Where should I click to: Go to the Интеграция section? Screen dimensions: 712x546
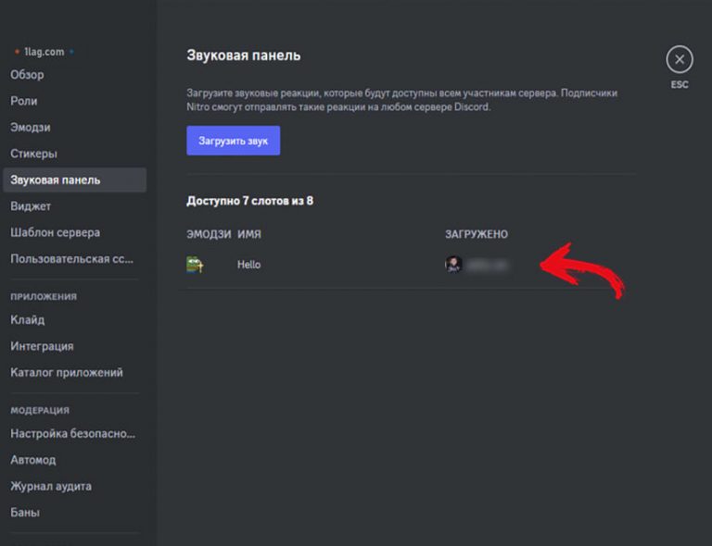pos(42,346)
